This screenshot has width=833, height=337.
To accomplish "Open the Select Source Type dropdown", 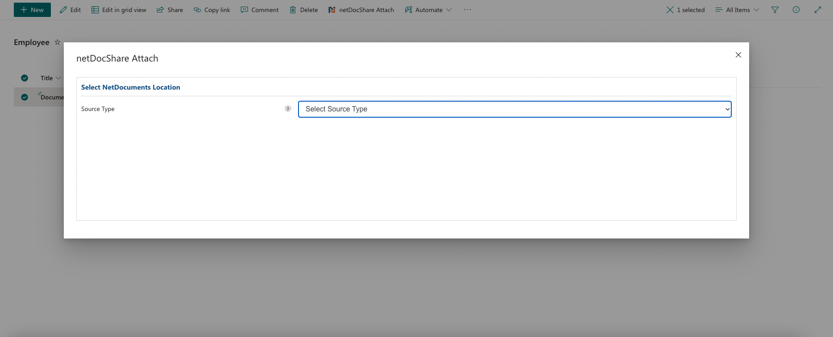I will pyautogui.click(x=514, y=109).
